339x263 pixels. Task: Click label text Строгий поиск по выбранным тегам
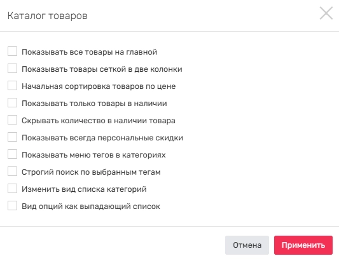(91, 172)
